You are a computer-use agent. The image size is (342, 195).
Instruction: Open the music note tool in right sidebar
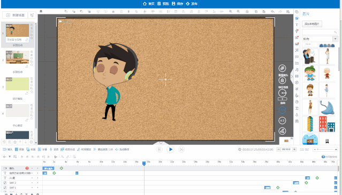click(x=297, y=69)
